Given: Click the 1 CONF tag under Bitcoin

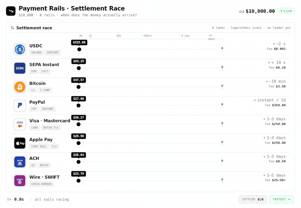Looking at the screenshot, I should (x=45, y=90).
